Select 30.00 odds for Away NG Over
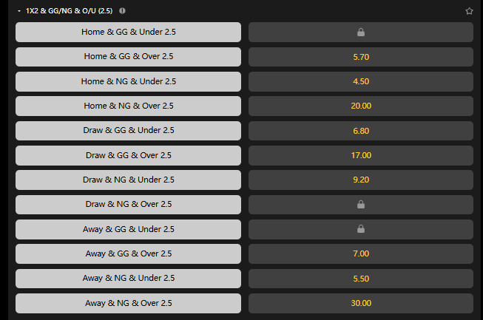This screenshot has height=320, width=483. pyautogui.click(x=361, y=303)
